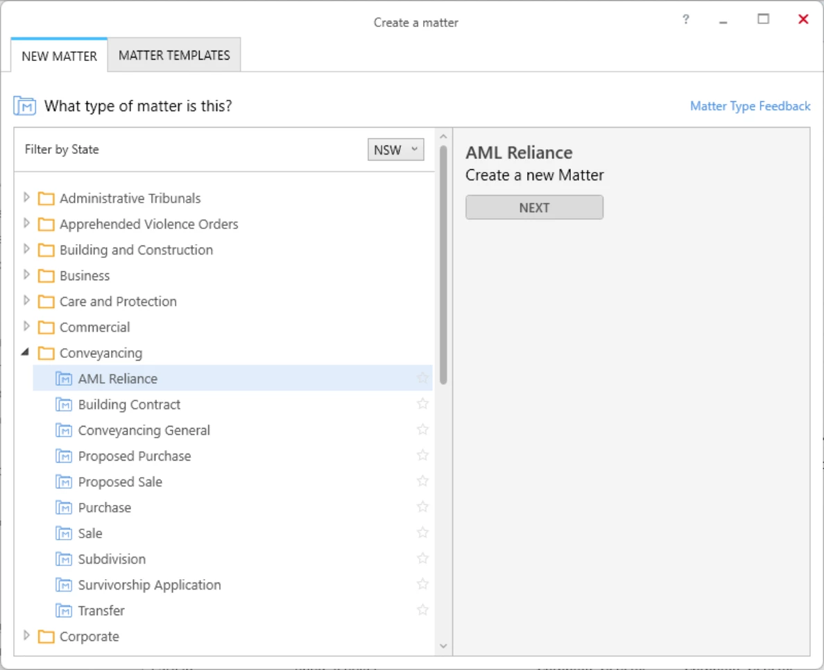Open the NSW state filter dropdown
The image size is (824, 670).
tap(396, 150)
